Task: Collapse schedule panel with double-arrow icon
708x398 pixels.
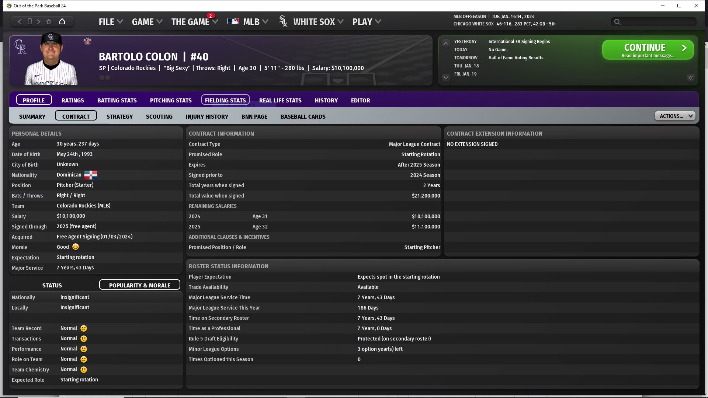Action: coord(690,78)
